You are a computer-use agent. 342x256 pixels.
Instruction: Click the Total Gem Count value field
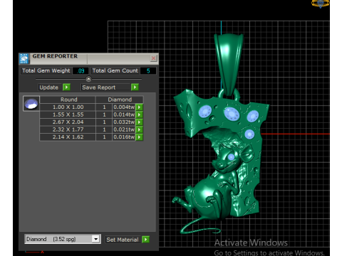coord(148,71)
